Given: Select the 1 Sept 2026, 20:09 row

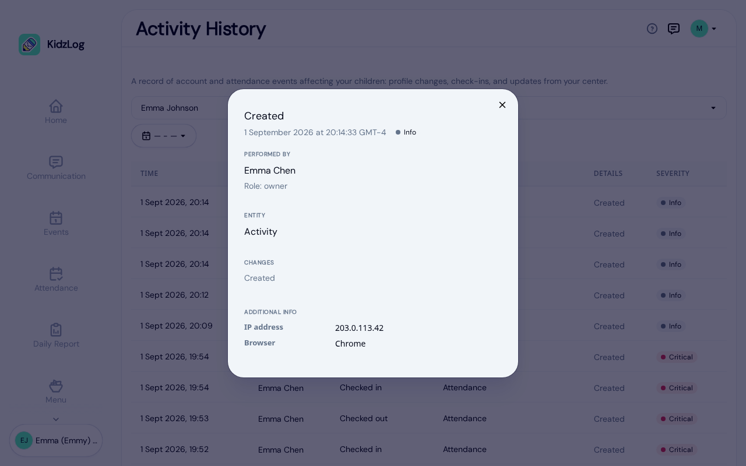Looking at the screenshot, I should point(429,326).
